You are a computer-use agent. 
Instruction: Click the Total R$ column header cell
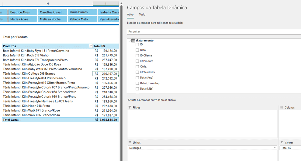click(106, 46)
